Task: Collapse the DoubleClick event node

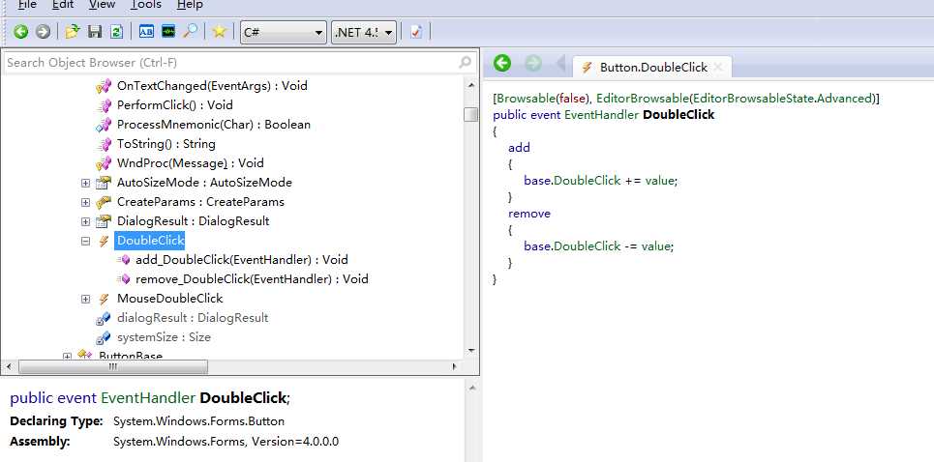Action: 86,241
